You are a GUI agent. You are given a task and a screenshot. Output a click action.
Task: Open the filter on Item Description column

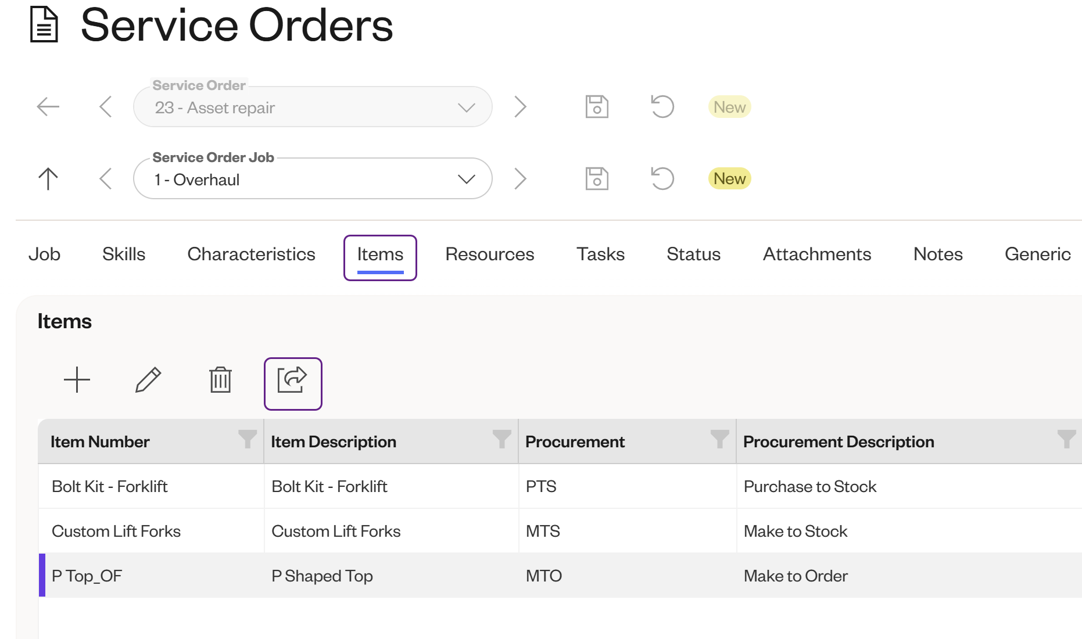(x=501, y=440)
